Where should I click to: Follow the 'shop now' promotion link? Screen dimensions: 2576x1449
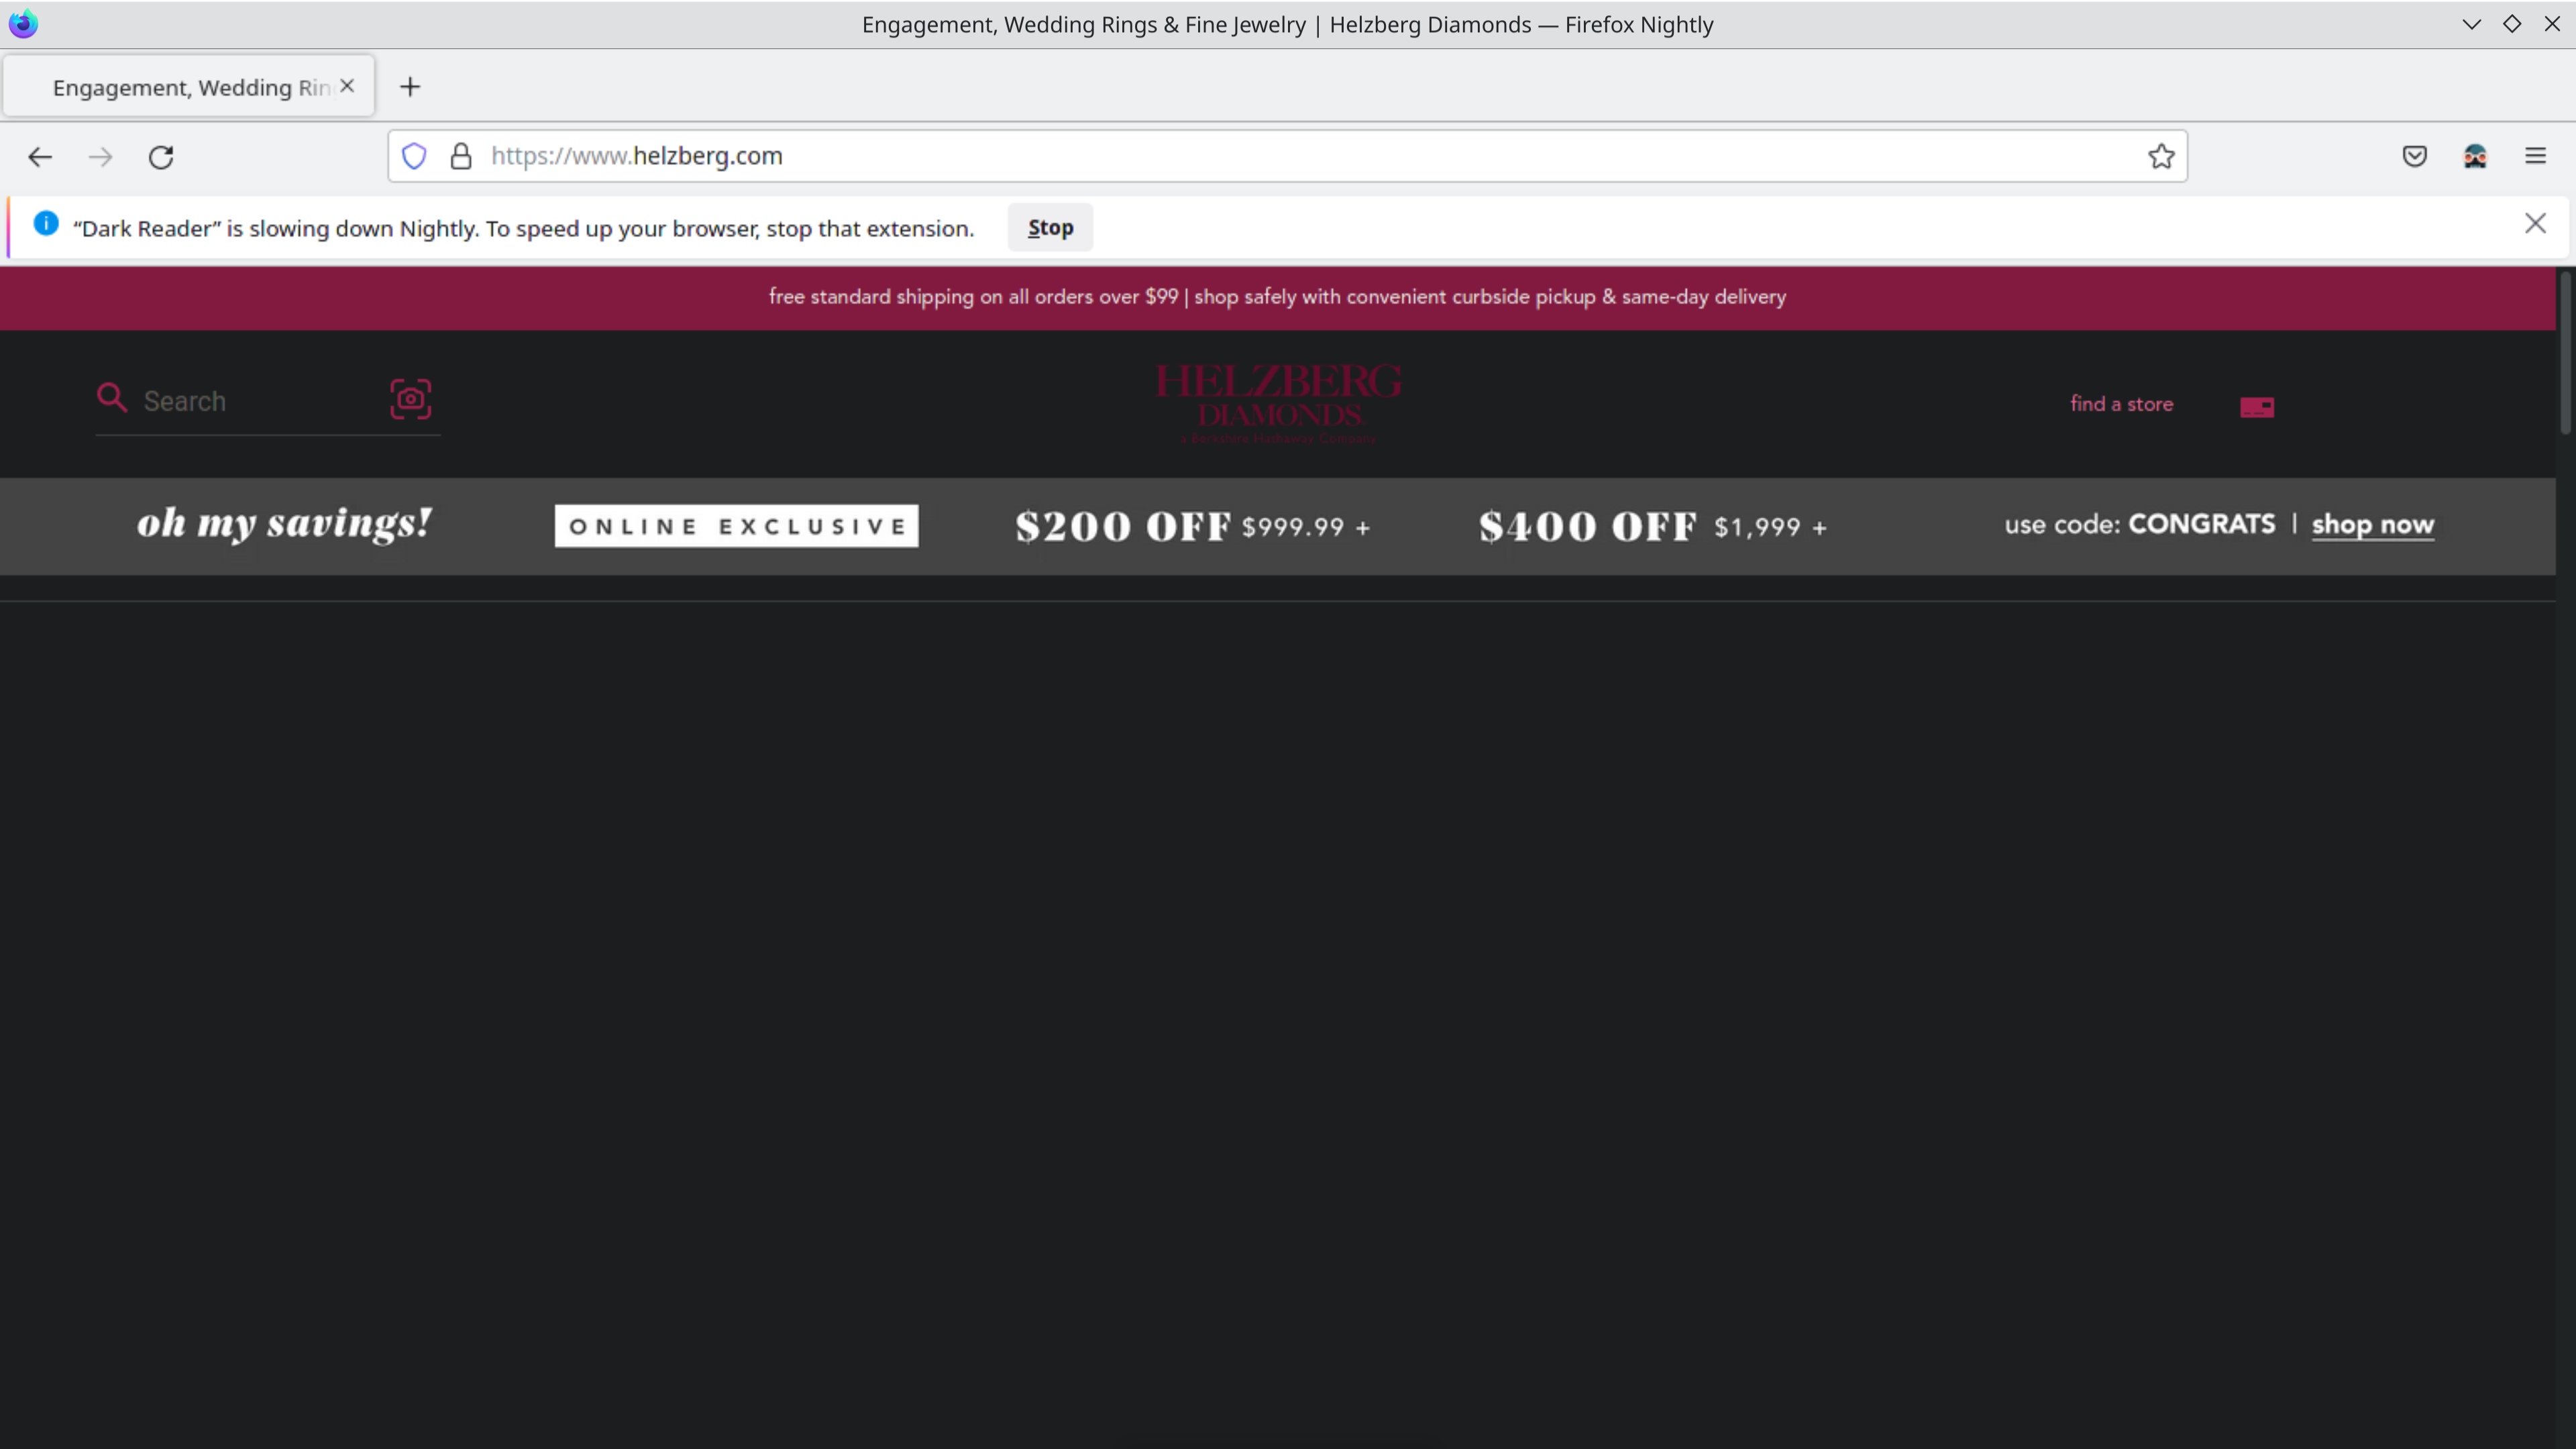[x=2374, y=525]
